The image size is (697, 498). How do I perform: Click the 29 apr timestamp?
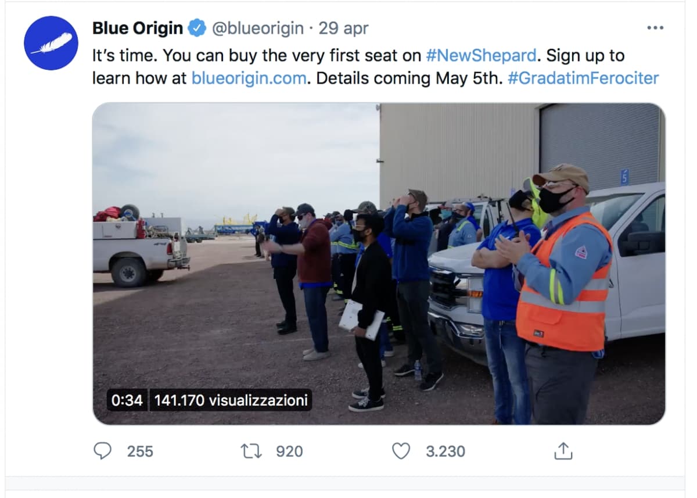[343, 28]
